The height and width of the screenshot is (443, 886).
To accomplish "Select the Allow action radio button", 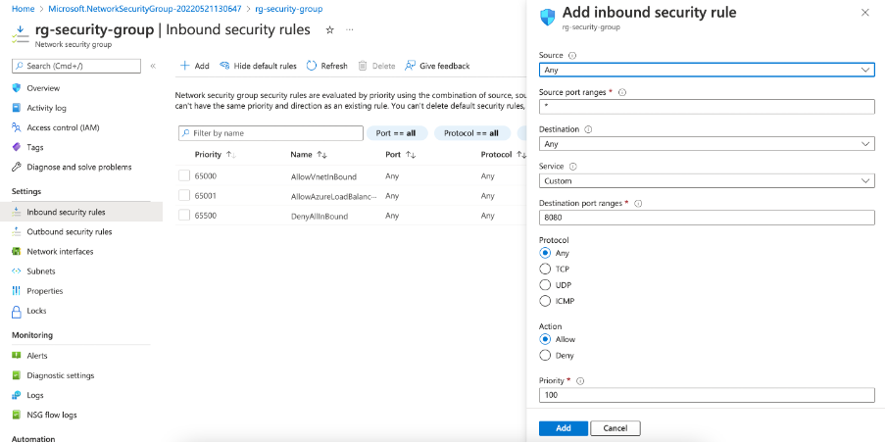I will (545, 339).
